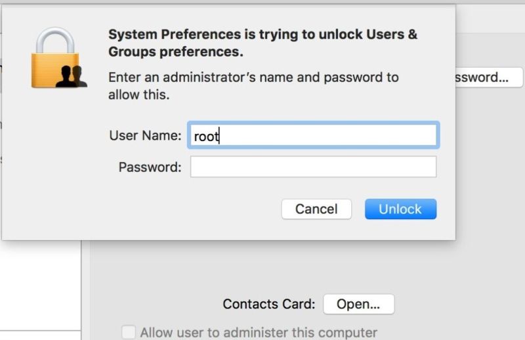Click the Allow user to administer label text
The width and height of the screenshot is (525, 340).
point(259,333)
